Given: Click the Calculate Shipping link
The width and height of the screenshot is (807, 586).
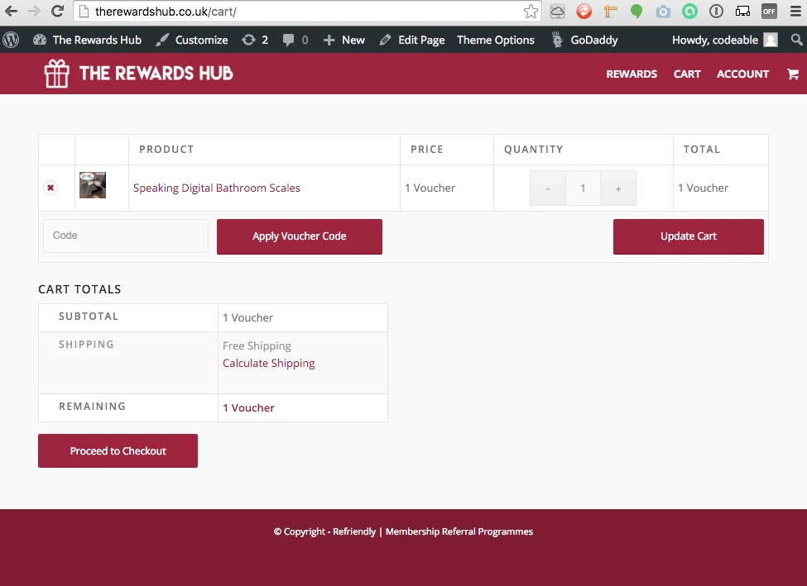Looking at the screenshot, I should pyautogui.click(x=269, y=363).
